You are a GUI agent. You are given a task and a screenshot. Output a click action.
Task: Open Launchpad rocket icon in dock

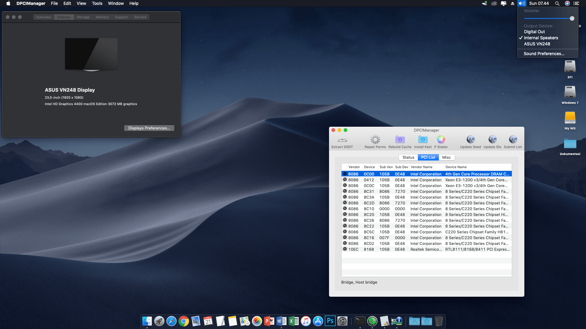pos(159,321)
